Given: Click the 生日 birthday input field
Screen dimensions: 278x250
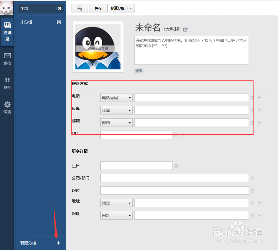Looking at the screenshot, I should click(x=136, y=166).
